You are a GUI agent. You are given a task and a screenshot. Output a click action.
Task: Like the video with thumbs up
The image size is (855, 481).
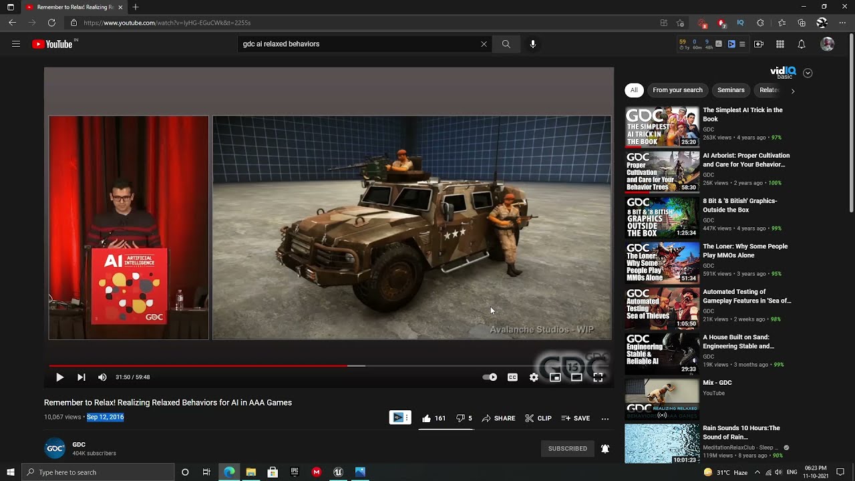pos(433,419)
